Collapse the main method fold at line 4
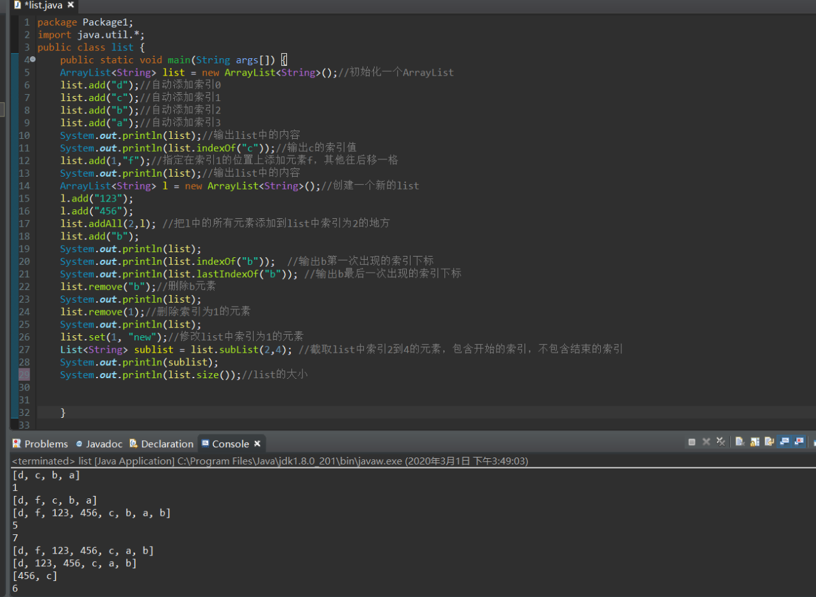This screenshot has width=816, height=597. [33, 60]
